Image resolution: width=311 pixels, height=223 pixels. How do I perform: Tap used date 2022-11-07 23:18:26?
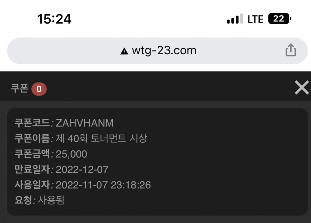pyautogui.click(x=103, y=185)
